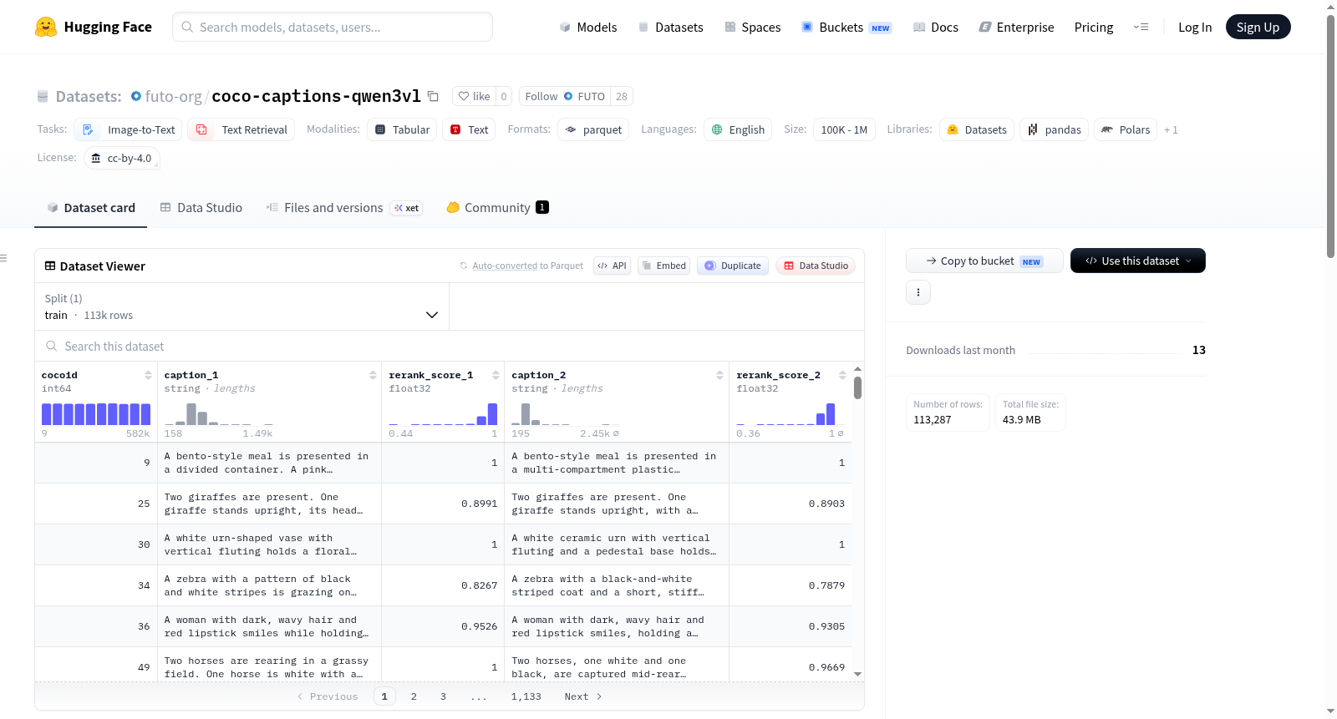Screen dimensions: 1337x719
Task: Click the Duplicate button
Action: (x=733, y=266)
